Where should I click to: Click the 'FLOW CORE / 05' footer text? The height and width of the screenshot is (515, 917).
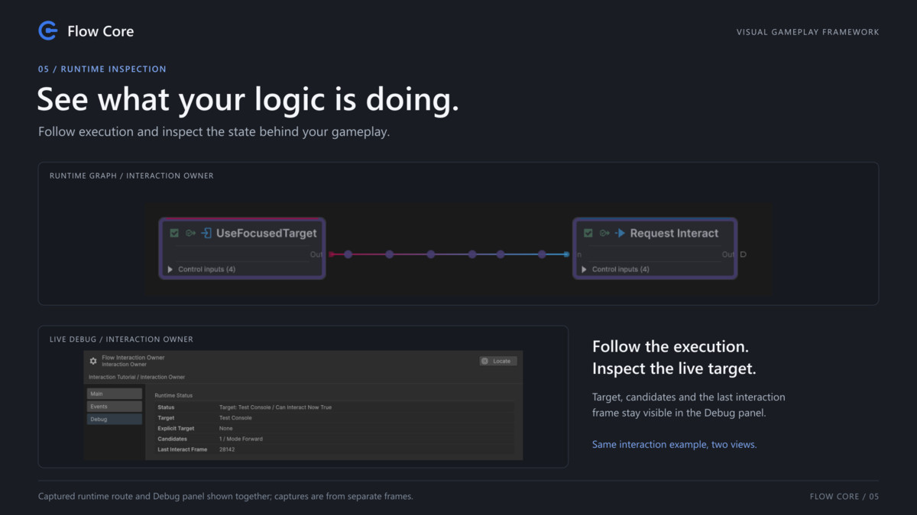coord(844,497)
